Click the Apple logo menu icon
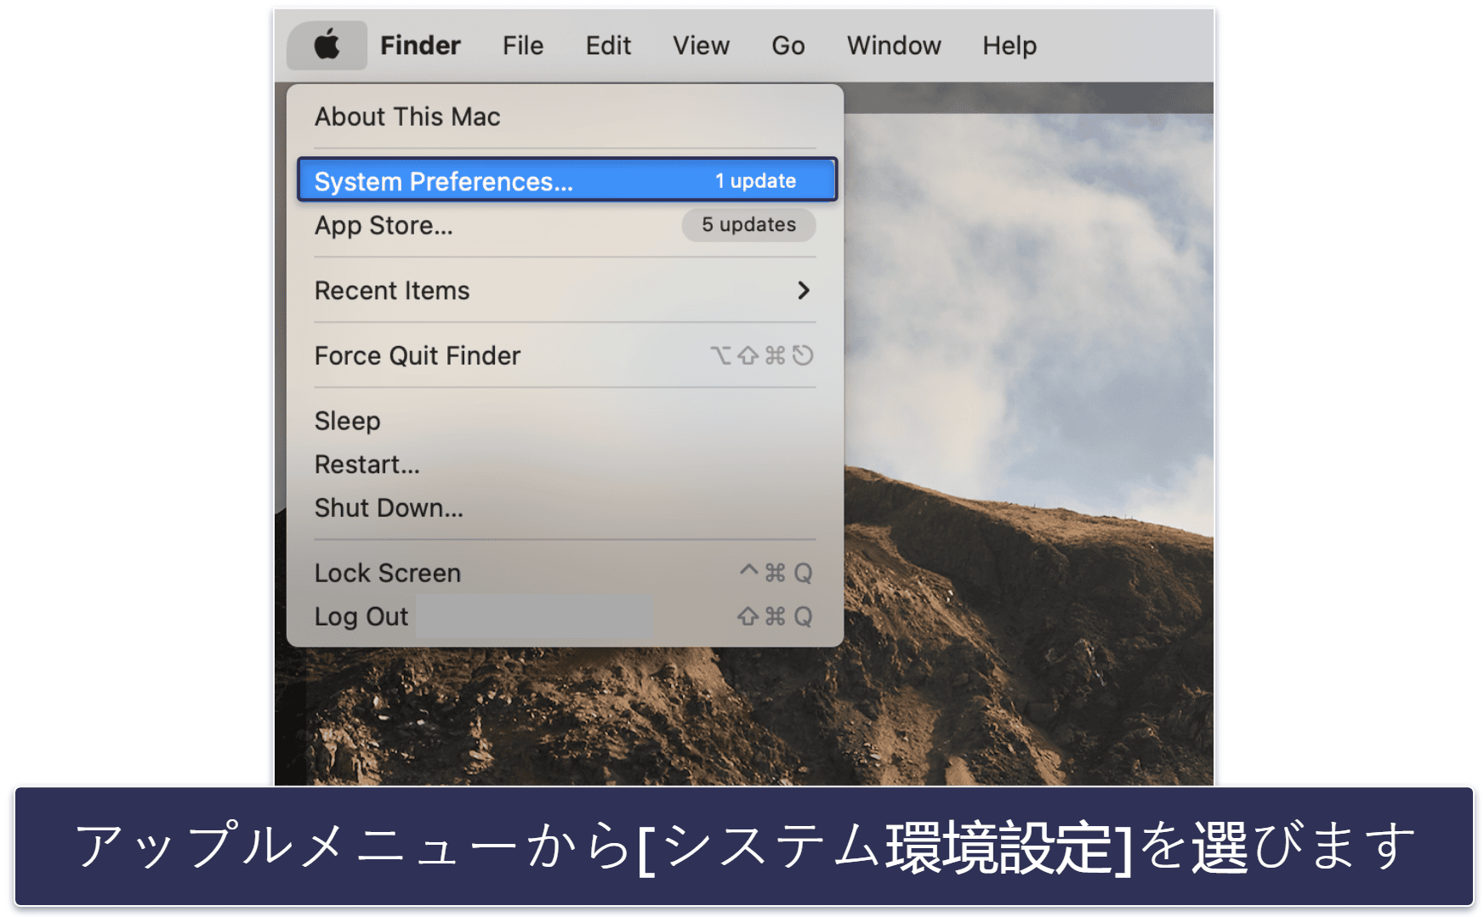This screenshot has width=1484, height=917. pyautogui.click(x=327, y=45)
